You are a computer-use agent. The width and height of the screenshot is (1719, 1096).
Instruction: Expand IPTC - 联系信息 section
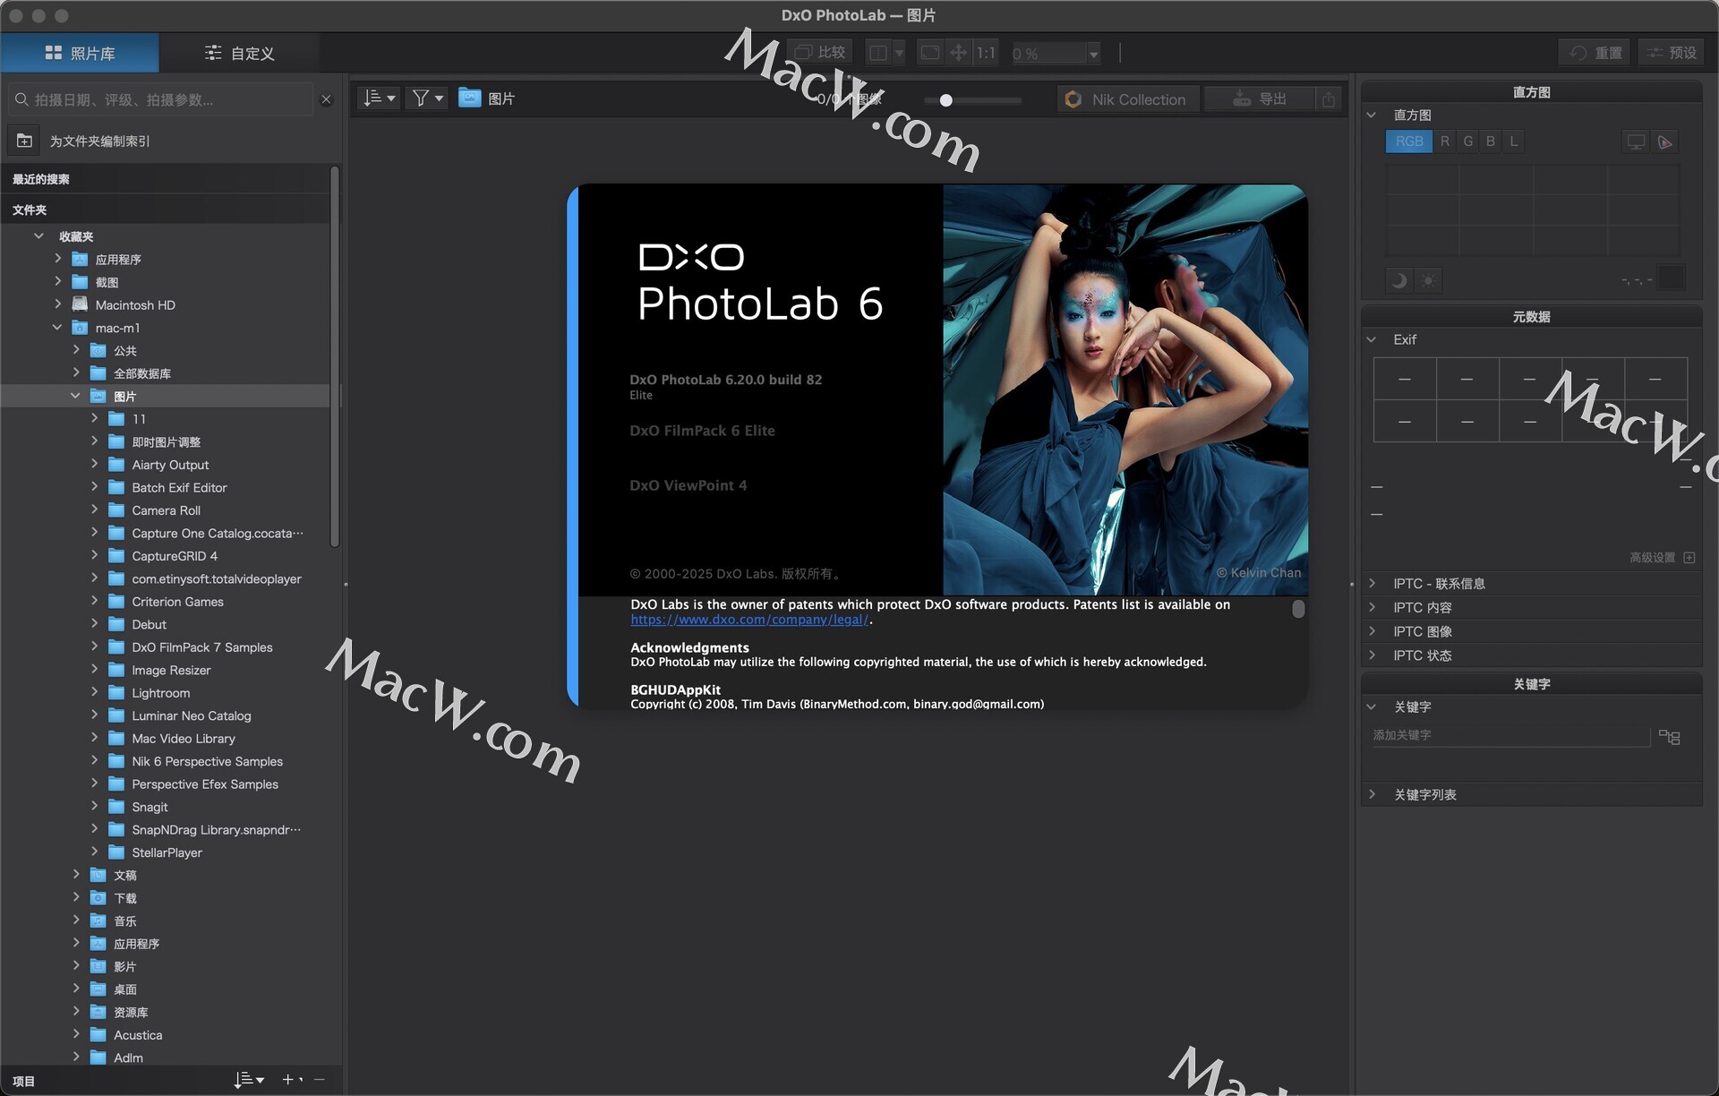point(1371,583)
